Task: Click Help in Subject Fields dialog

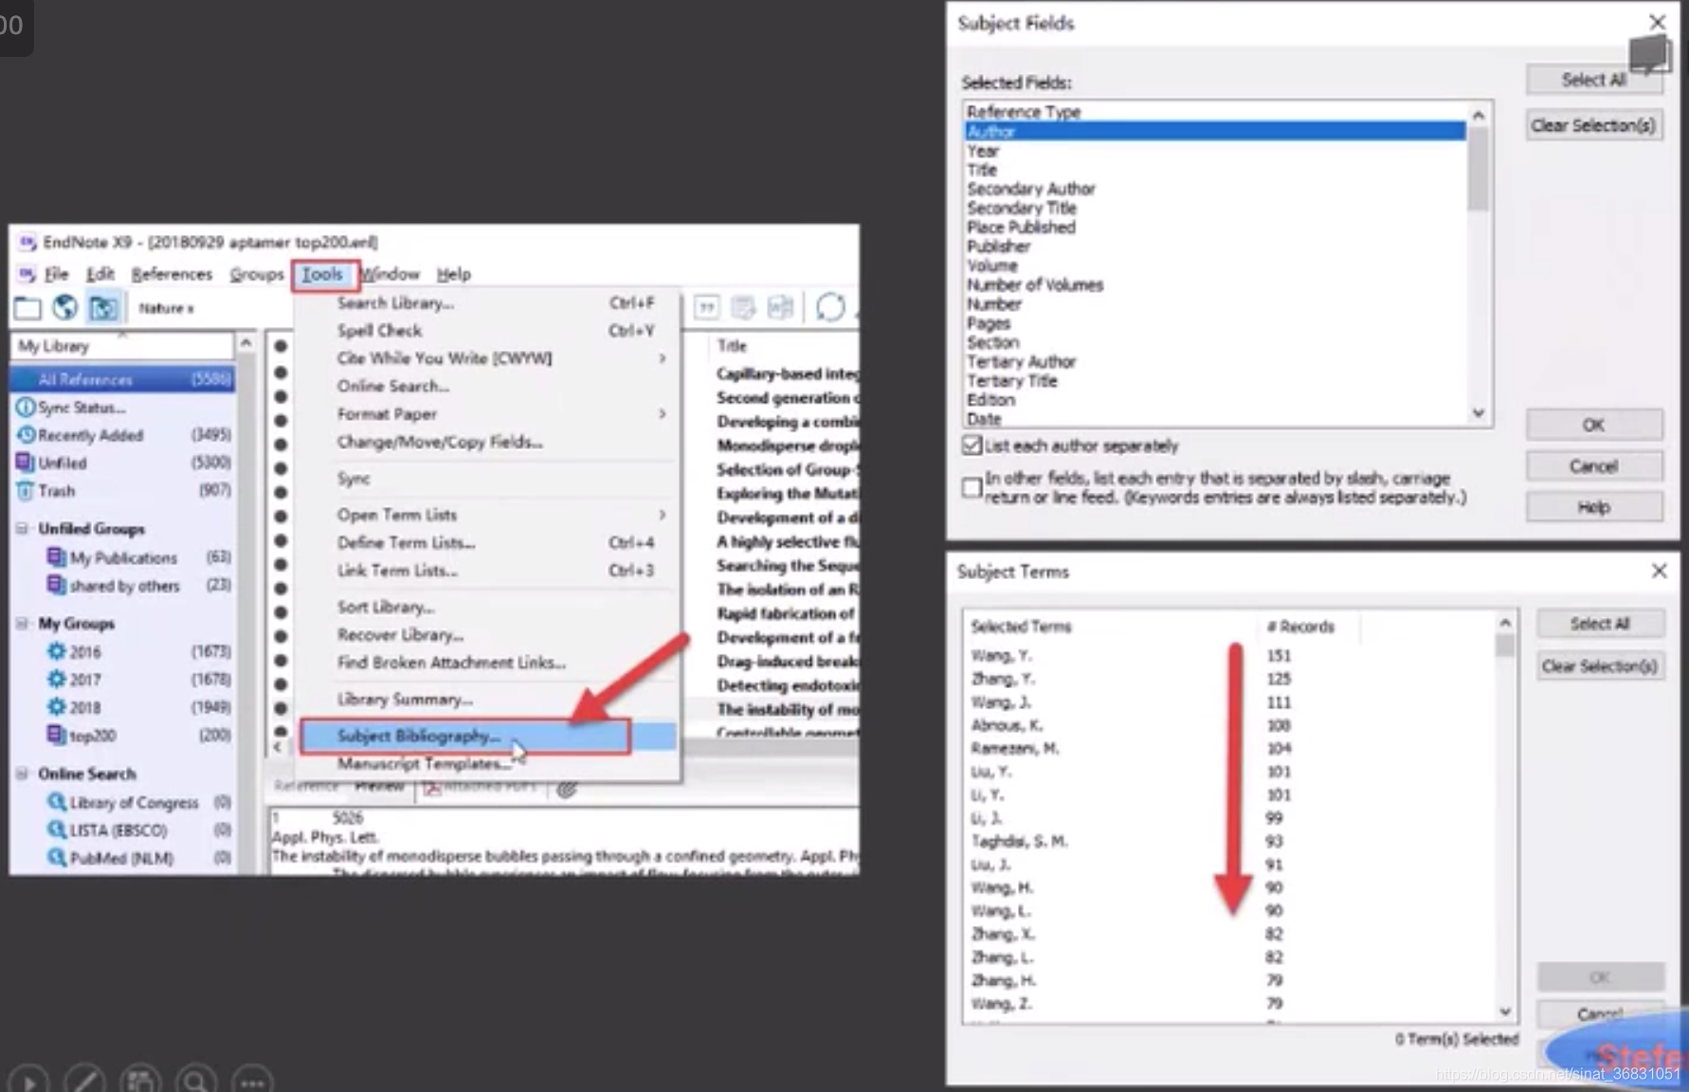Action: pos(1593,507)
